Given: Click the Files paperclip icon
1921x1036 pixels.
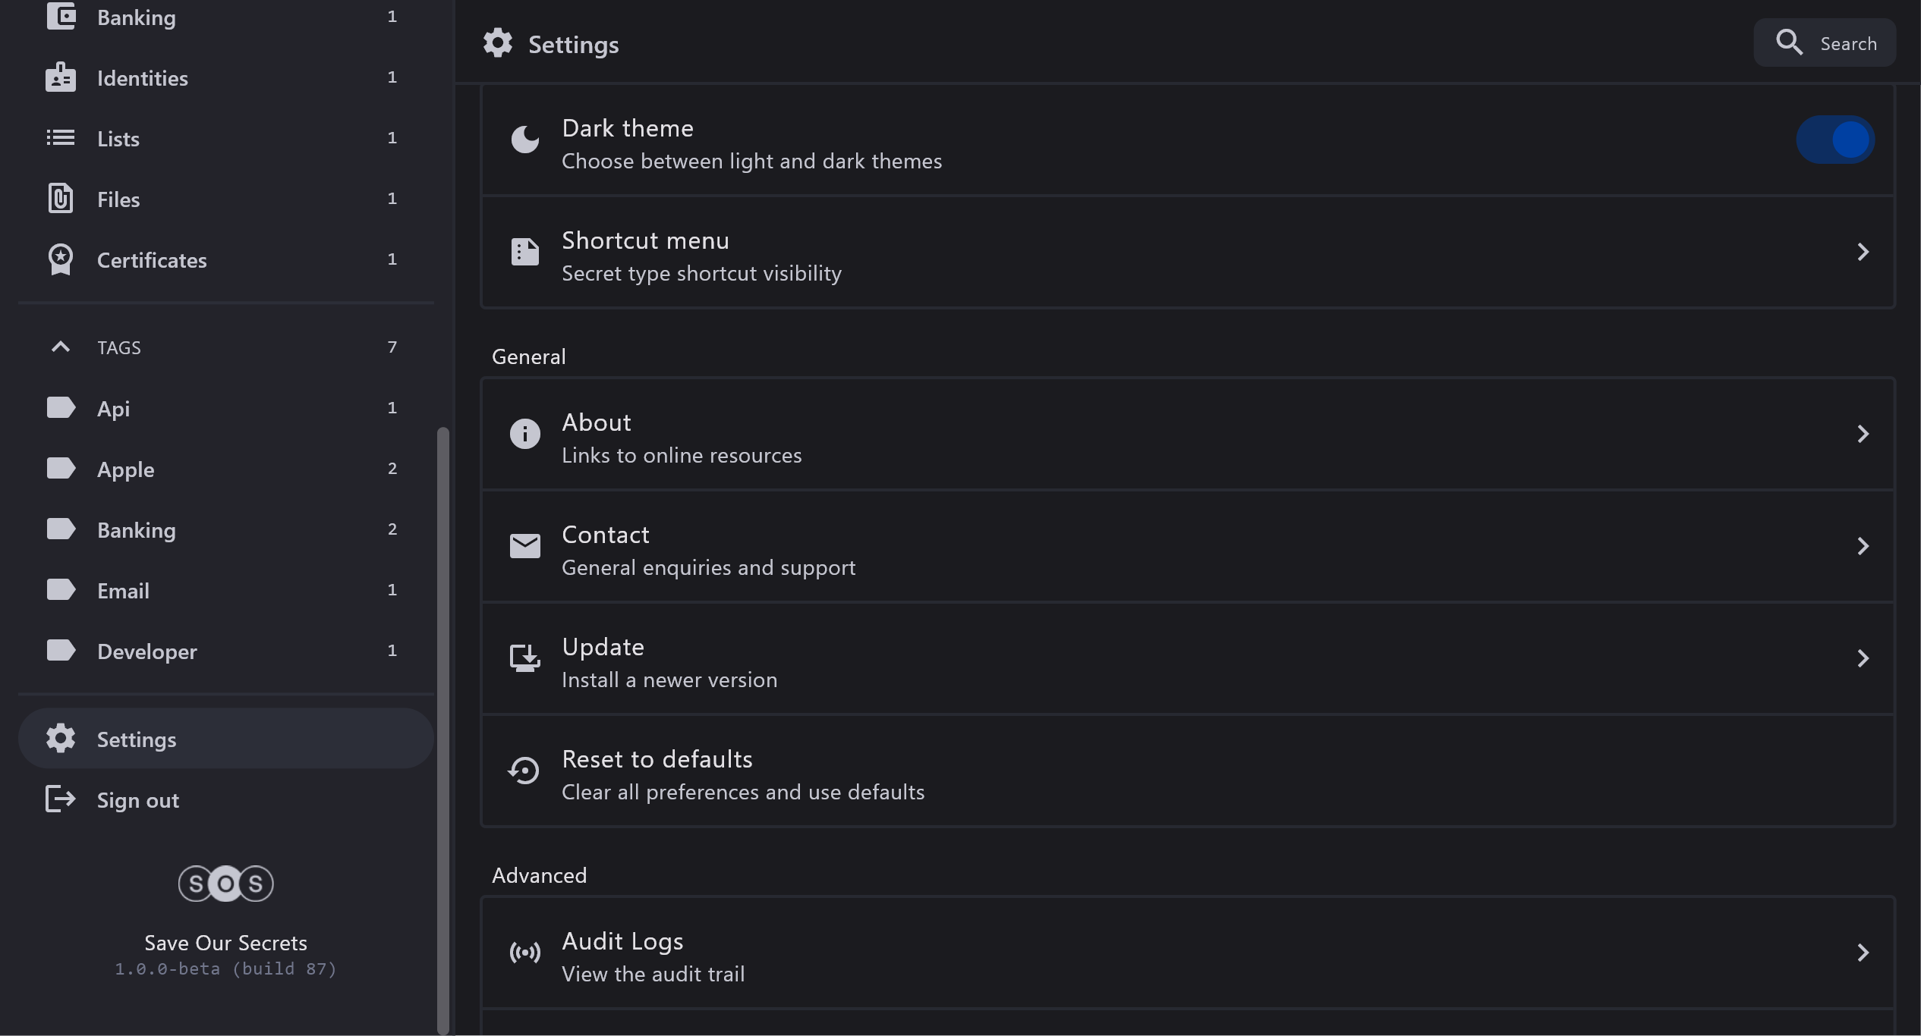Looking at the screenshot, I should click(61, 199).
